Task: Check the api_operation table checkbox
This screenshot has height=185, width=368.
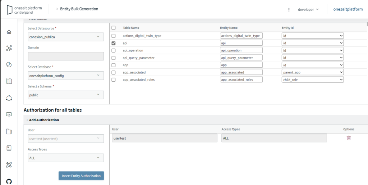Action: coord(114,50)
